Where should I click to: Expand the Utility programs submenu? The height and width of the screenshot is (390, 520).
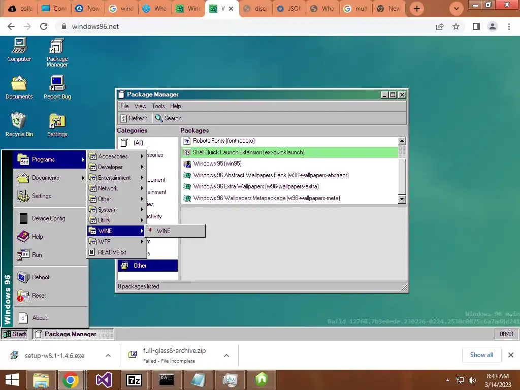pos(116,220)
